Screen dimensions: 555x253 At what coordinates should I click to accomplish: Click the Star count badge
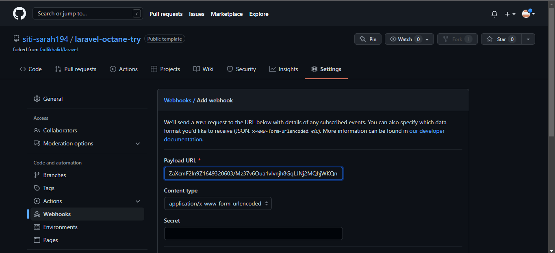point(512,39)
